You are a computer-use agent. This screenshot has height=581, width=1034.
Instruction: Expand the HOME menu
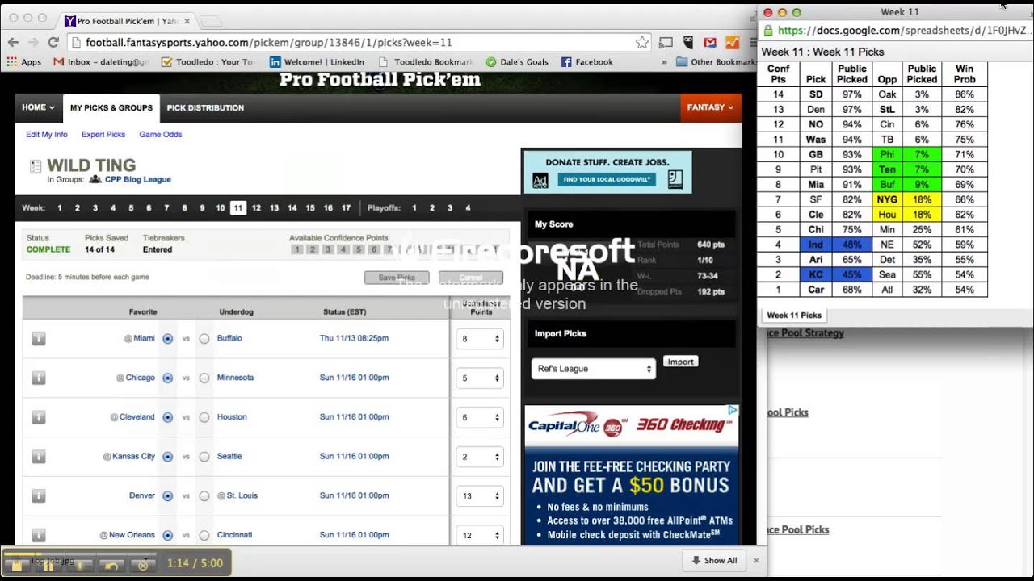(x=38, y=107)
